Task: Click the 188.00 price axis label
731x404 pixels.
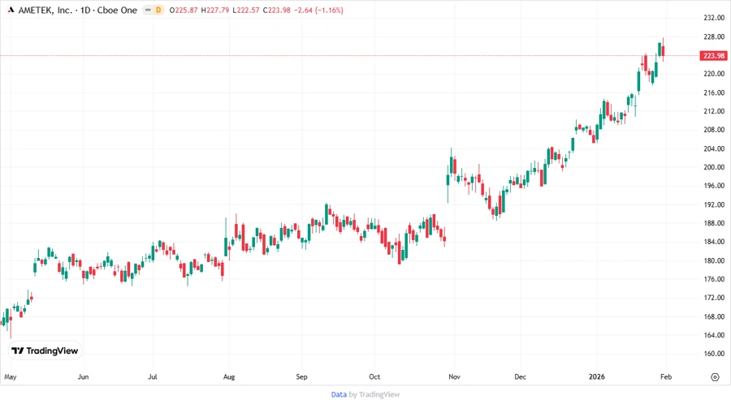Action: click(x=714, y=223)
